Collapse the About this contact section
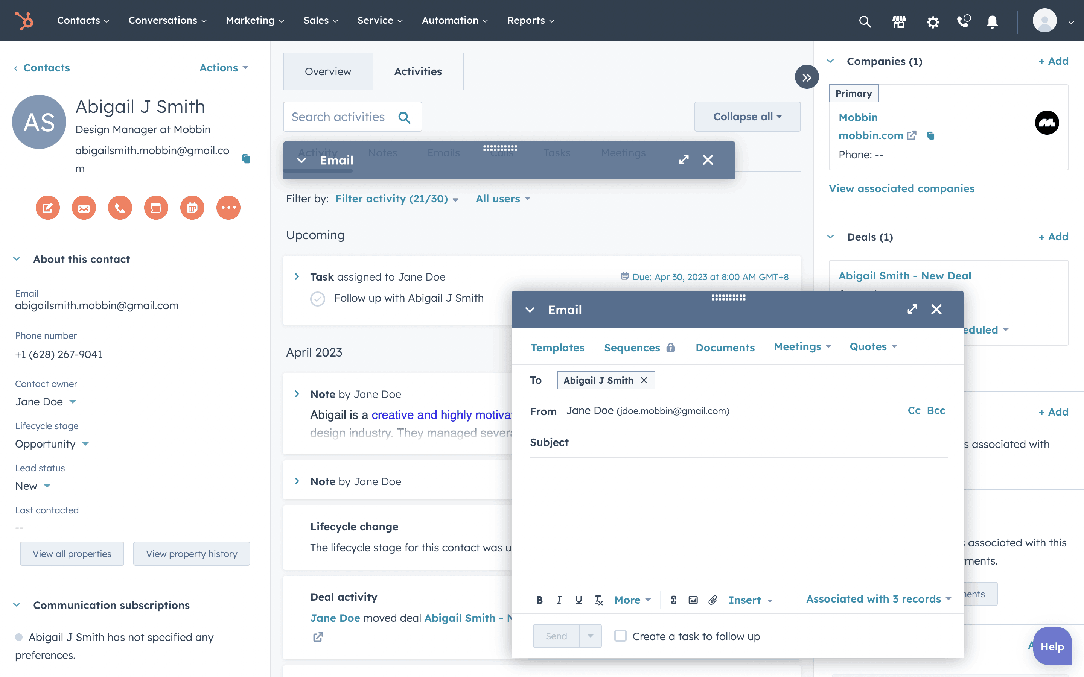This screenshot has height=677, width=1084. click(17, 259)
